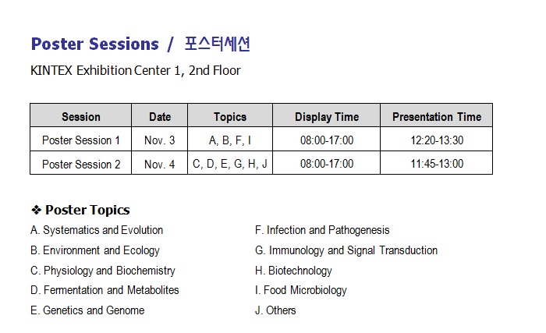The height and width of the screenshot is (333, 546).
Task: Click the diamond bullet beside Poster Topics
Action: (36, 211)
